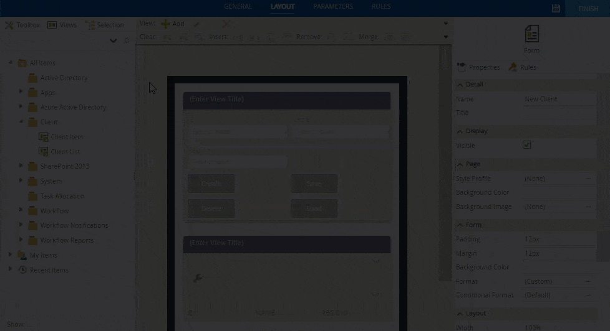Screen dimensions: 610x331
Task: Collapse the Layout section
Action: coord(460,314)
